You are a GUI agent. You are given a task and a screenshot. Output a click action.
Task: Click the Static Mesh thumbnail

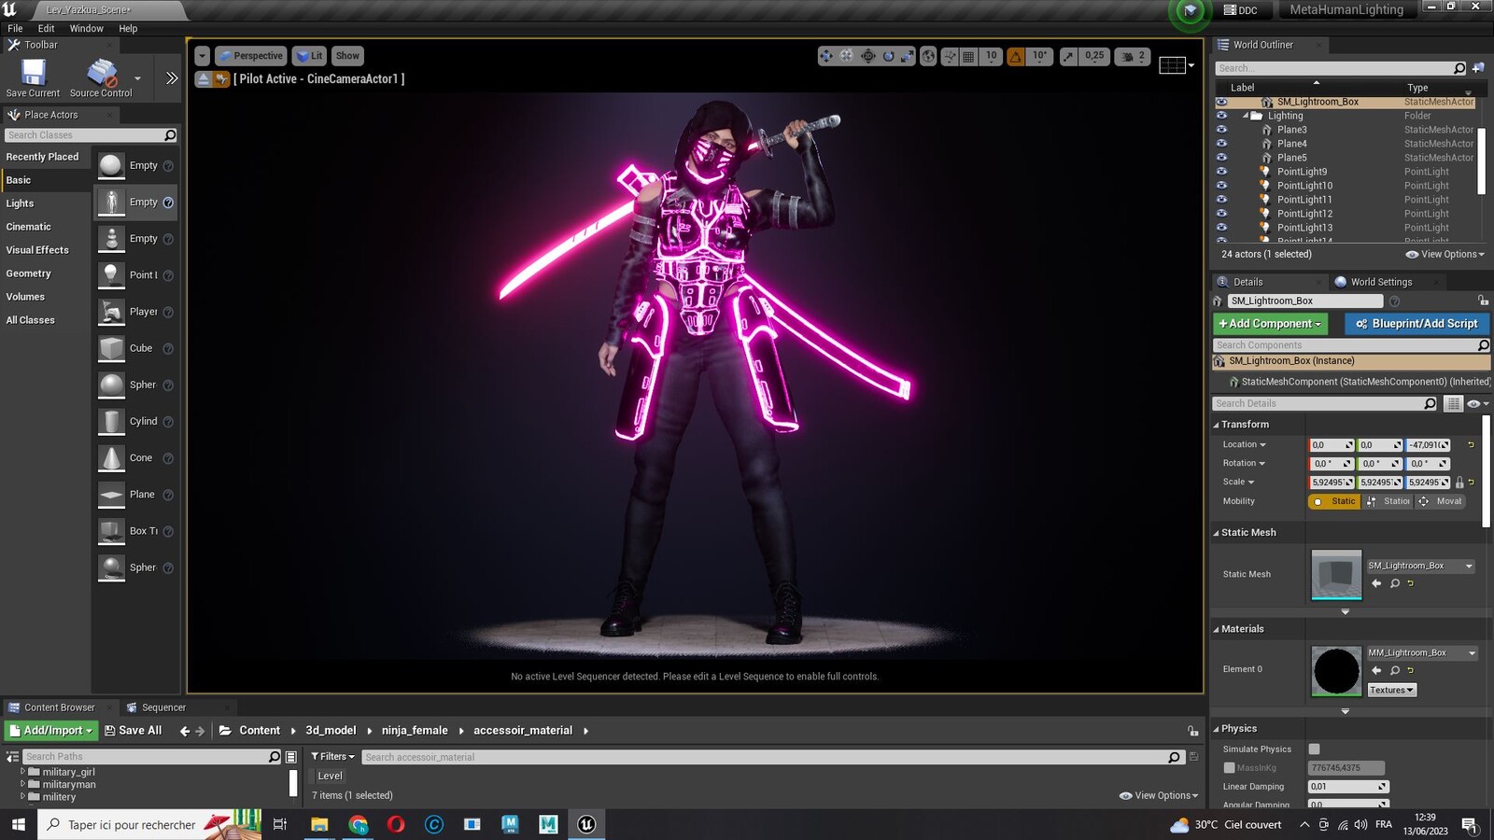pos(1336,575)
